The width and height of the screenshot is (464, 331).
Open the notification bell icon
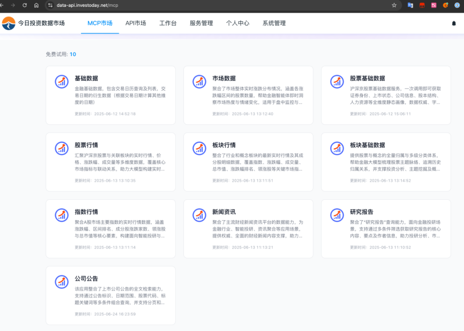pyautogui.click(x=454, y=23)
